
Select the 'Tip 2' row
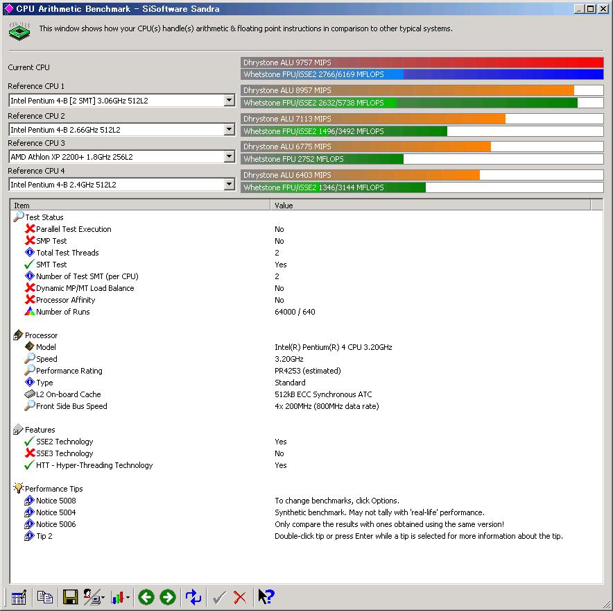click(38, 536)
